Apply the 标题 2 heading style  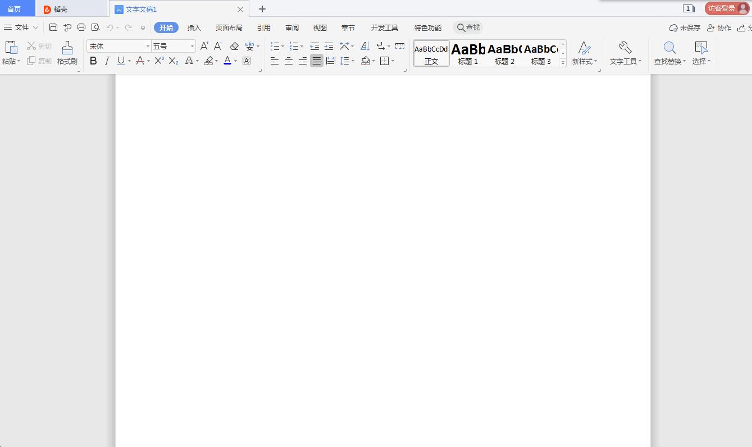click(x=504, y=54)
